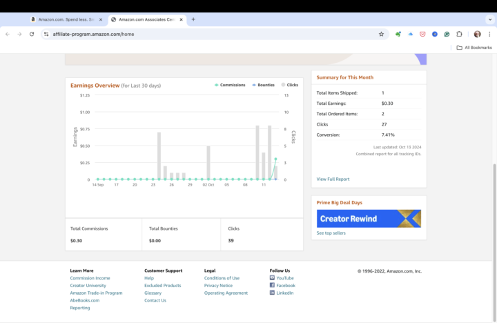Open Commission Income link
This screenshot has width=497, height=323.
[x=90, y=278]
